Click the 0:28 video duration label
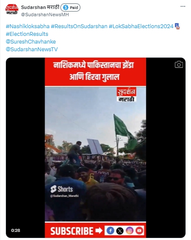 pyautogui.click(x=16, y=230)
